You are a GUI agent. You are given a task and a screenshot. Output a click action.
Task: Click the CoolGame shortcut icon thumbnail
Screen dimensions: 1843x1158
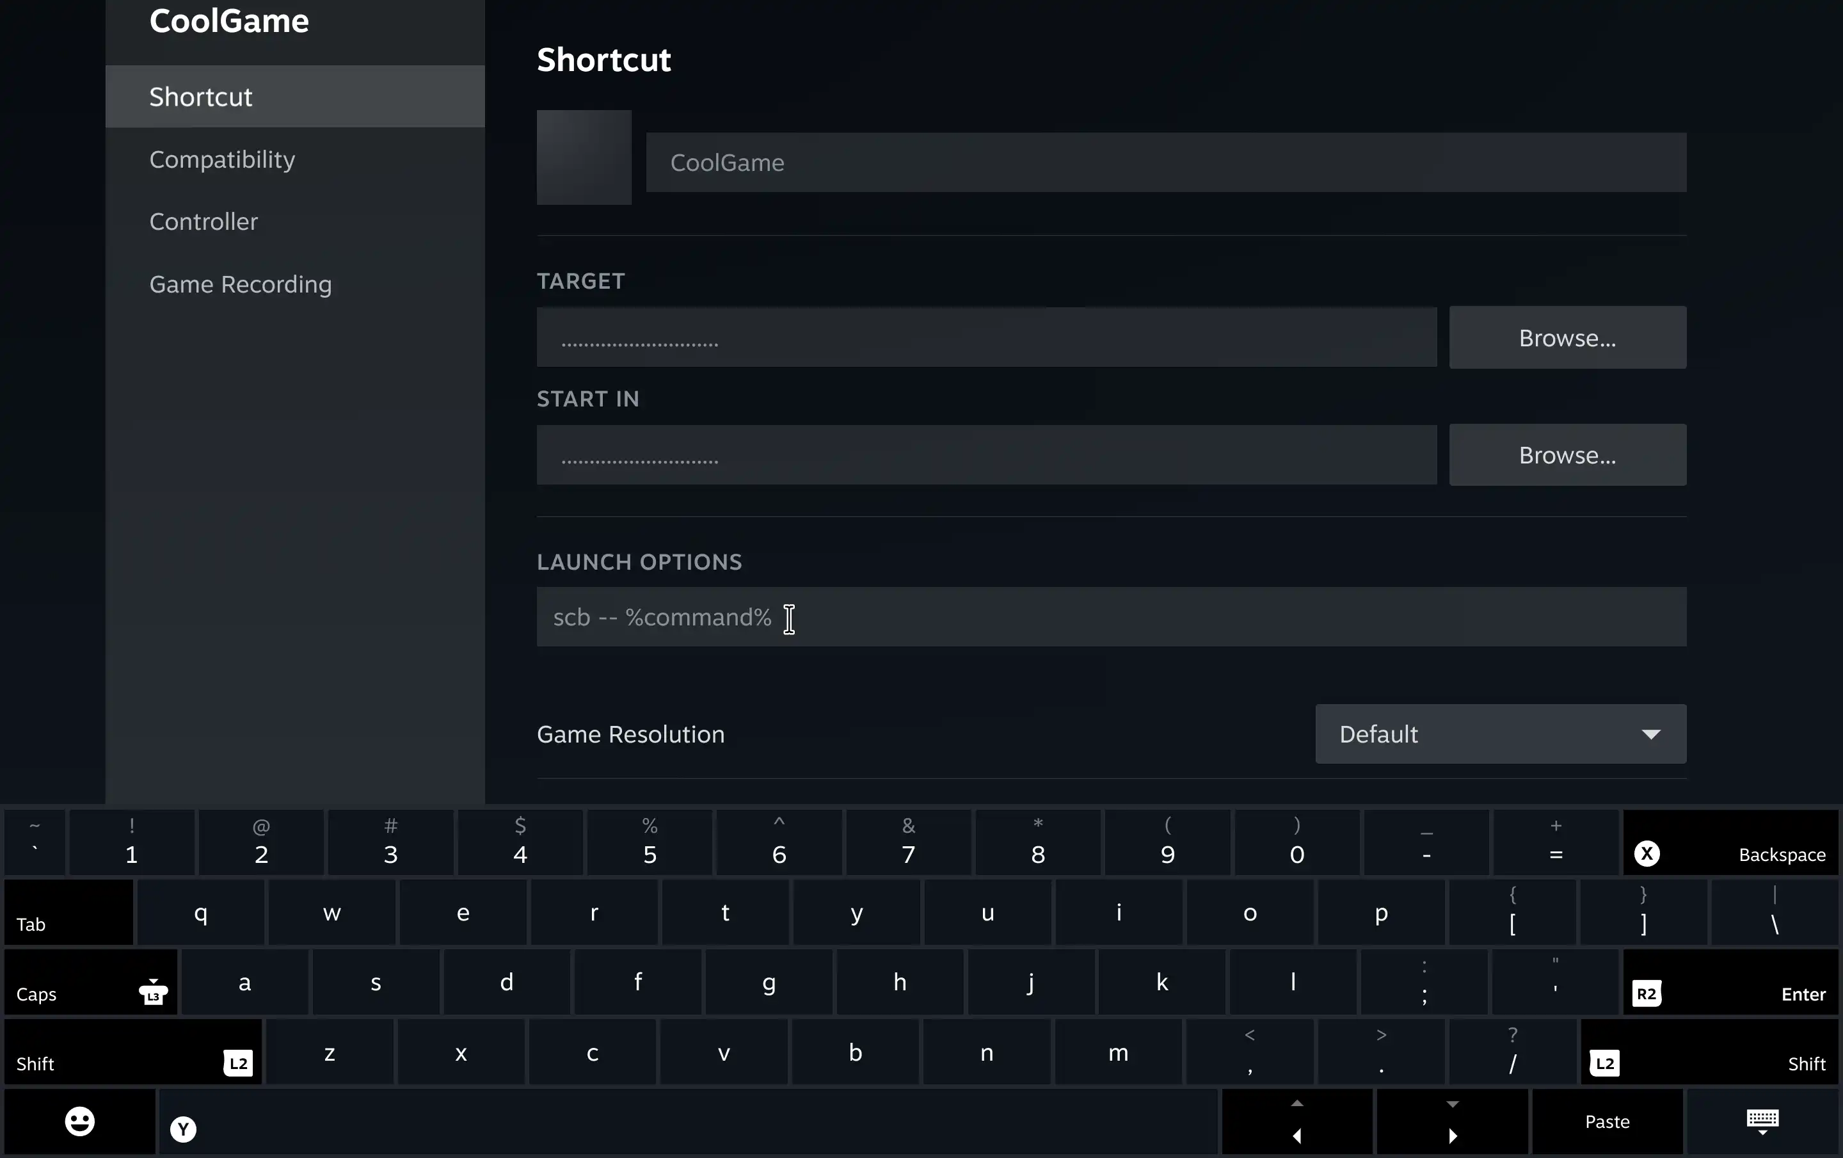(x=584, y=157)
